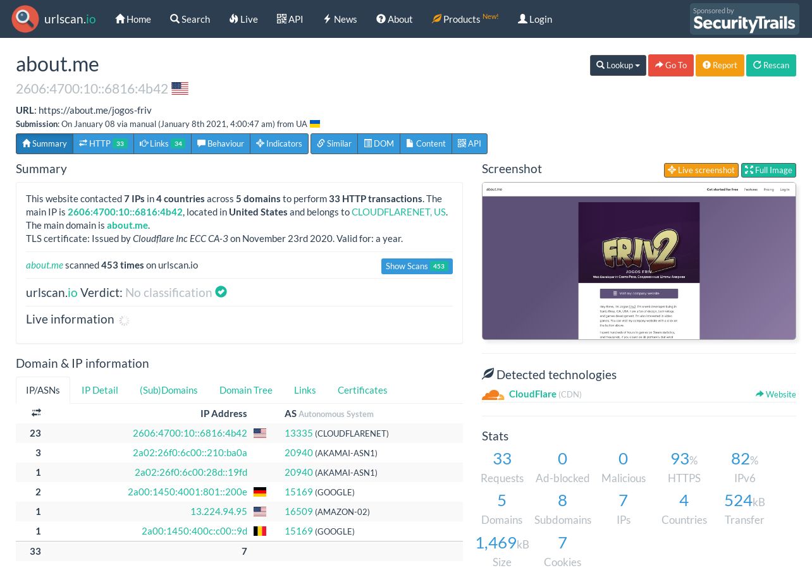
Task: Open the Domain Tree tab
Action: point(246,390)
